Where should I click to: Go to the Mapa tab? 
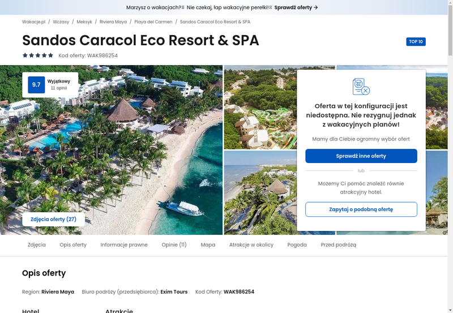[208, 245]
